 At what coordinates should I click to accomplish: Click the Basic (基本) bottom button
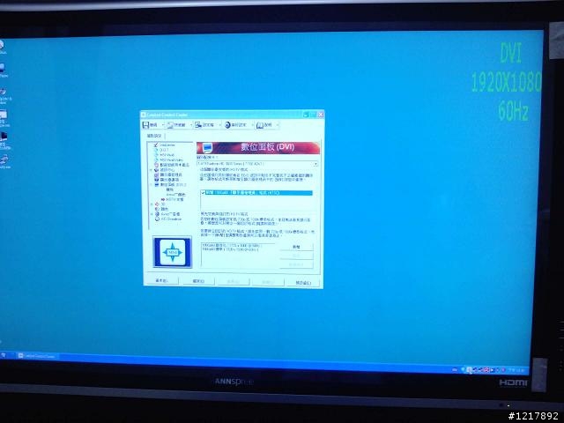pos(161,280)
